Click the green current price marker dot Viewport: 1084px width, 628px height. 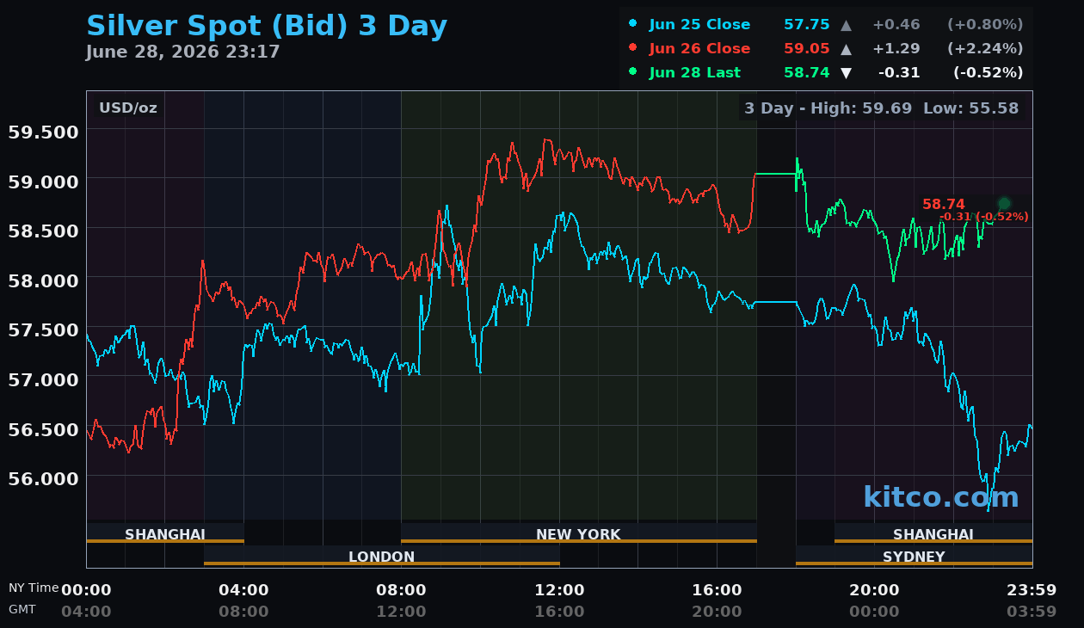[x=1004, y=203]
